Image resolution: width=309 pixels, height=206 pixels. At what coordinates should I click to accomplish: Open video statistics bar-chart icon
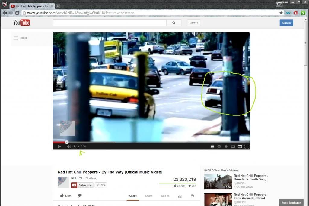(180, 196)
